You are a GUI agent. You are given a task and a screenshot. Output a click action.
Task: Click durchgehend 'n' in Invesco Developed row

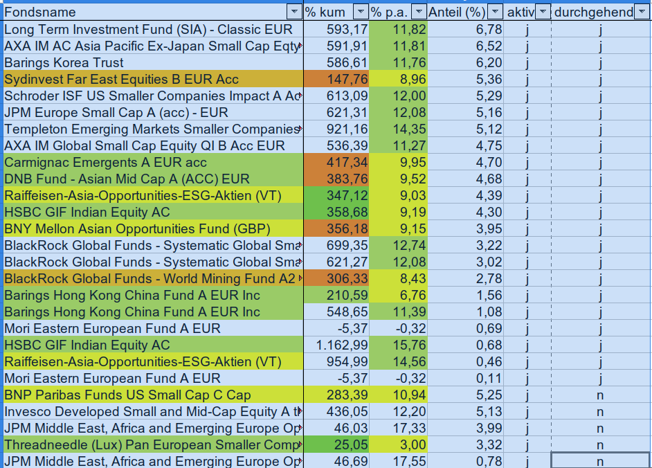point(600,411)
